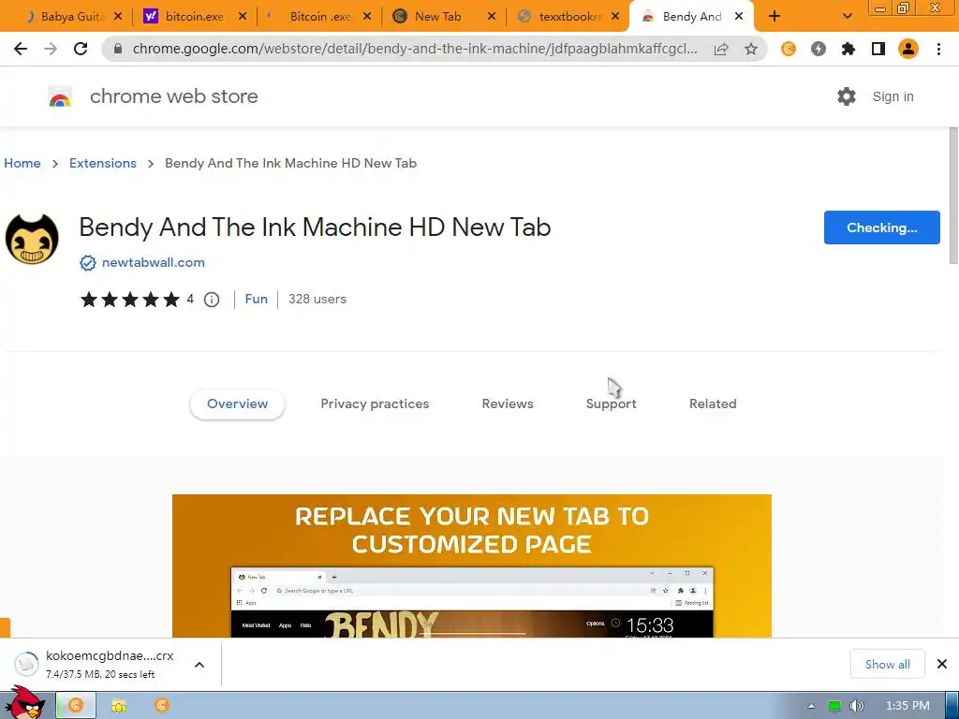Click the Checking... button
Image resolution: width=959 pixels, height=719 pixels.
tap(882, 227)
